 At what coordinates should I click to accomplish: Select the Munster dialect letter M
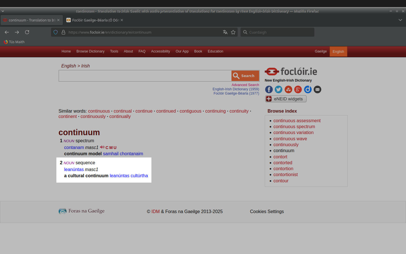pos(111,148)
